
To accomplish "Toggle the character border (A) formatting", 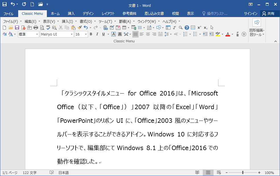I will coord(114,34).
